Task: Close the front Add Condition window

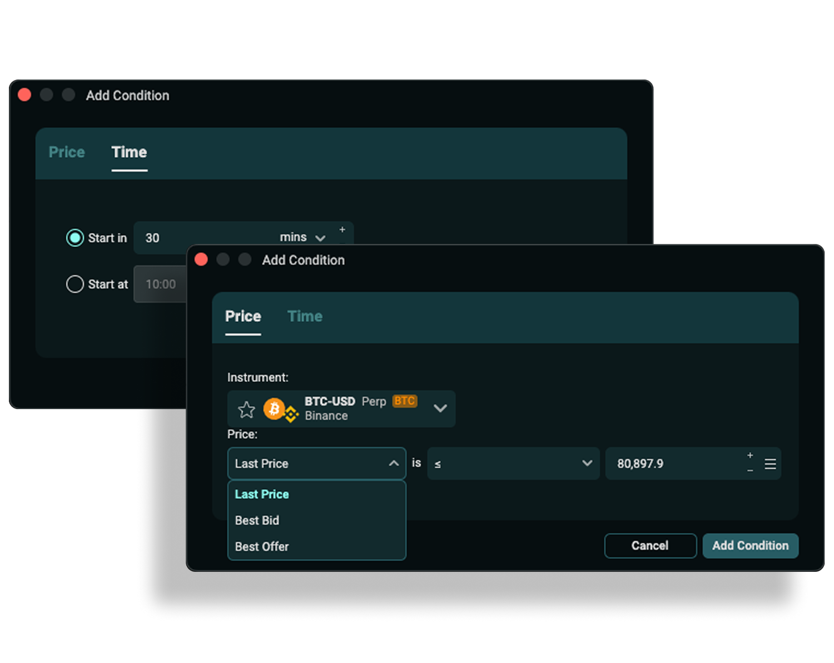Action: pyautogui.click(x=201, y=260)
